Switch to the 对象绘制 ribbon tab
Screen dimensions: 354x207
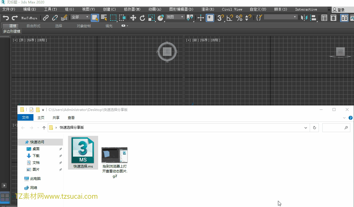click(x=84, y=26)
